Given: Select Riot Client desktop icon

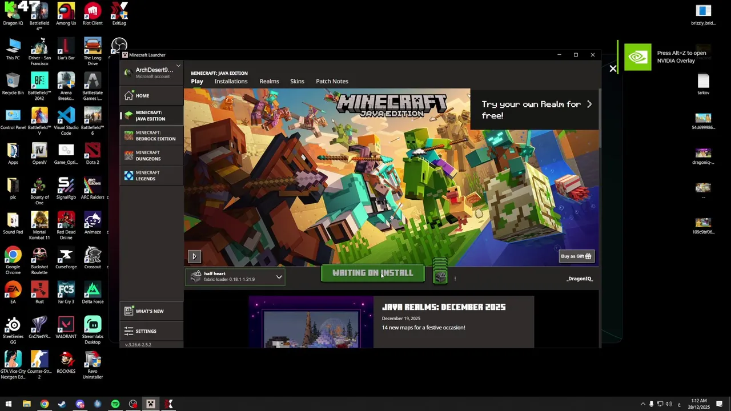Looking at the screenshot, I should 93,14.
